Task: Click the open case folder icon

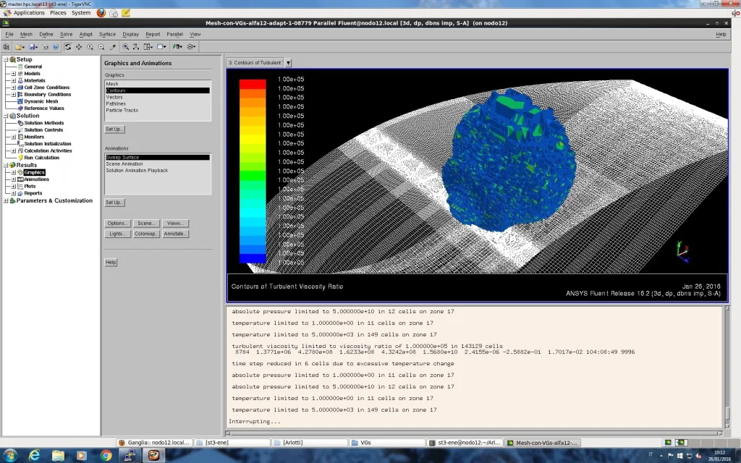Action: 17,46
